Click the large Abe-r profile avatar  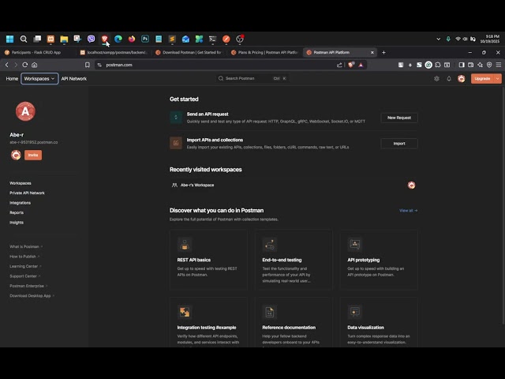coord(25,111)
